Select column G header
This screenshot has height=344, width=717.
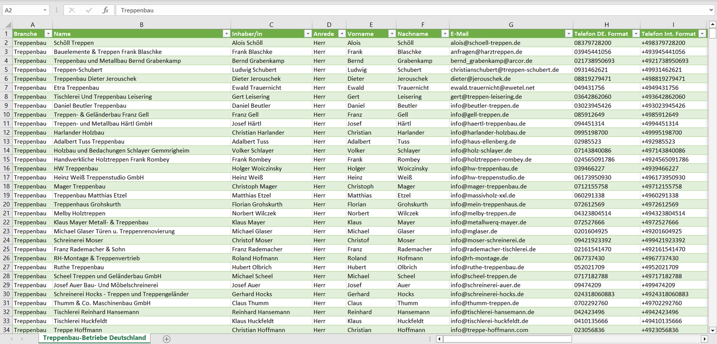point(511,24)
